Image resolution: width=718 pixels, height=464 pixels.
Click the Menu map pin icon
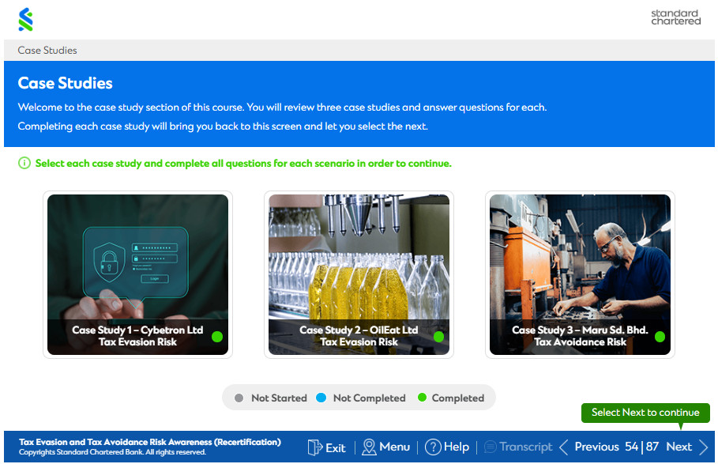(x=369, y=447)
